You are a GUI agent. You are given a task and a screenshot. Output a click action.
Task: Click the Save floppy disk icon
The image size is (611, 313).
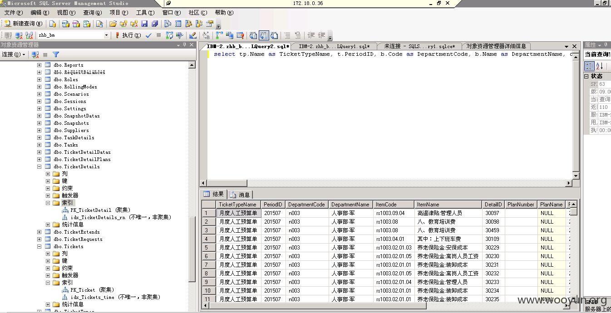[x=144, y=24]
